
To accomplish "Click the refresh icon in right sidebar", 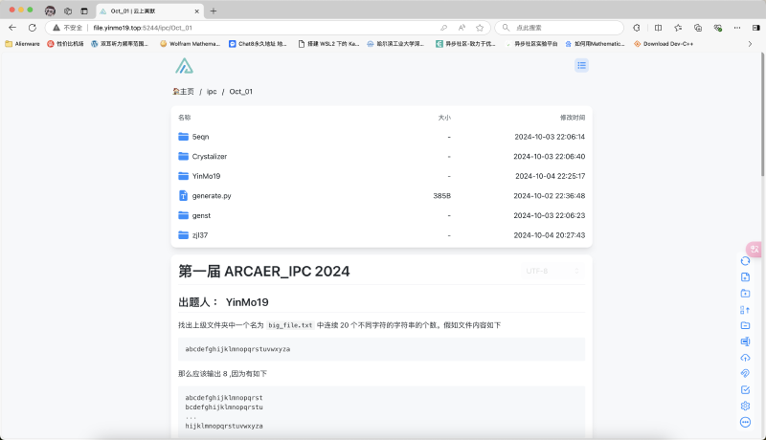I will pyautogui.click(x=745, y=260).
